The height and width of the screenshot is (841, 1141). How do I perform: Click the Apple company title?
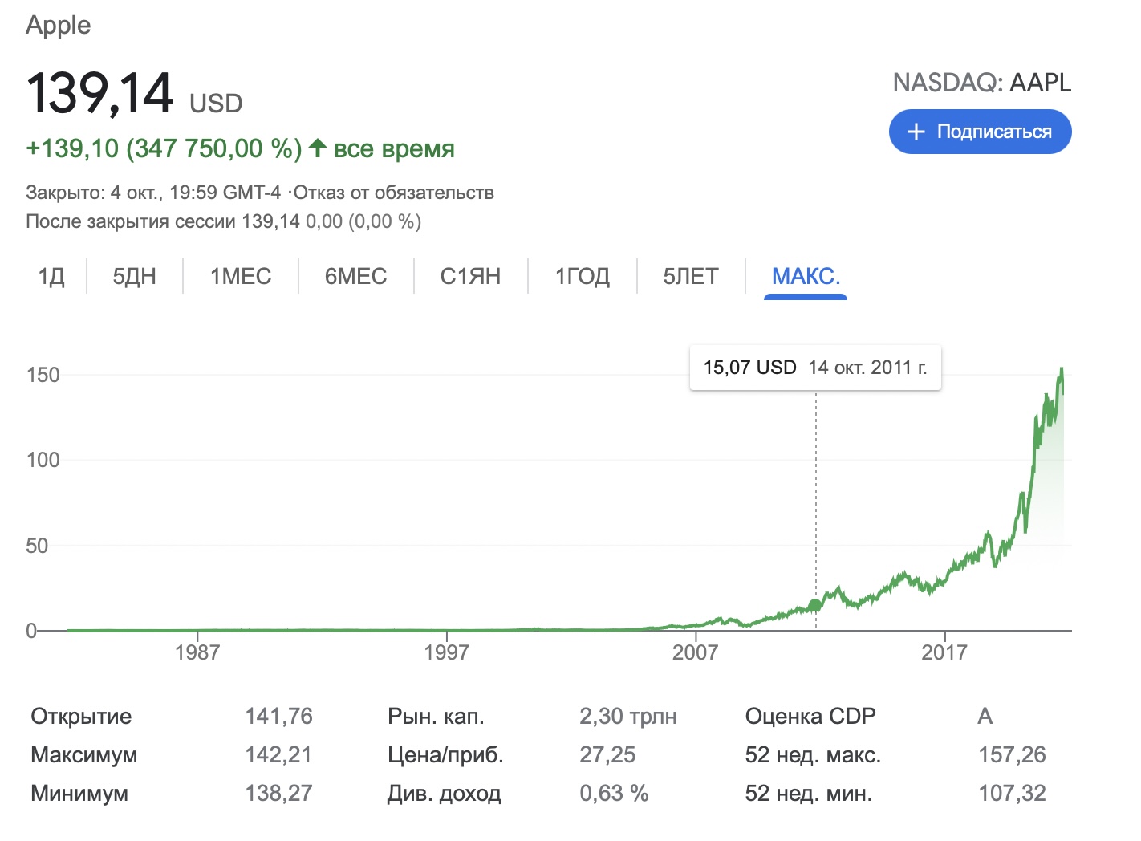(59, 25)
